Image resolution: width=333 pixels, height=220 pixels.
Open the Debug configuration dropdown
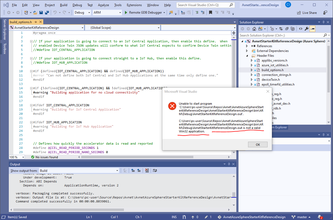click(83, 13)
